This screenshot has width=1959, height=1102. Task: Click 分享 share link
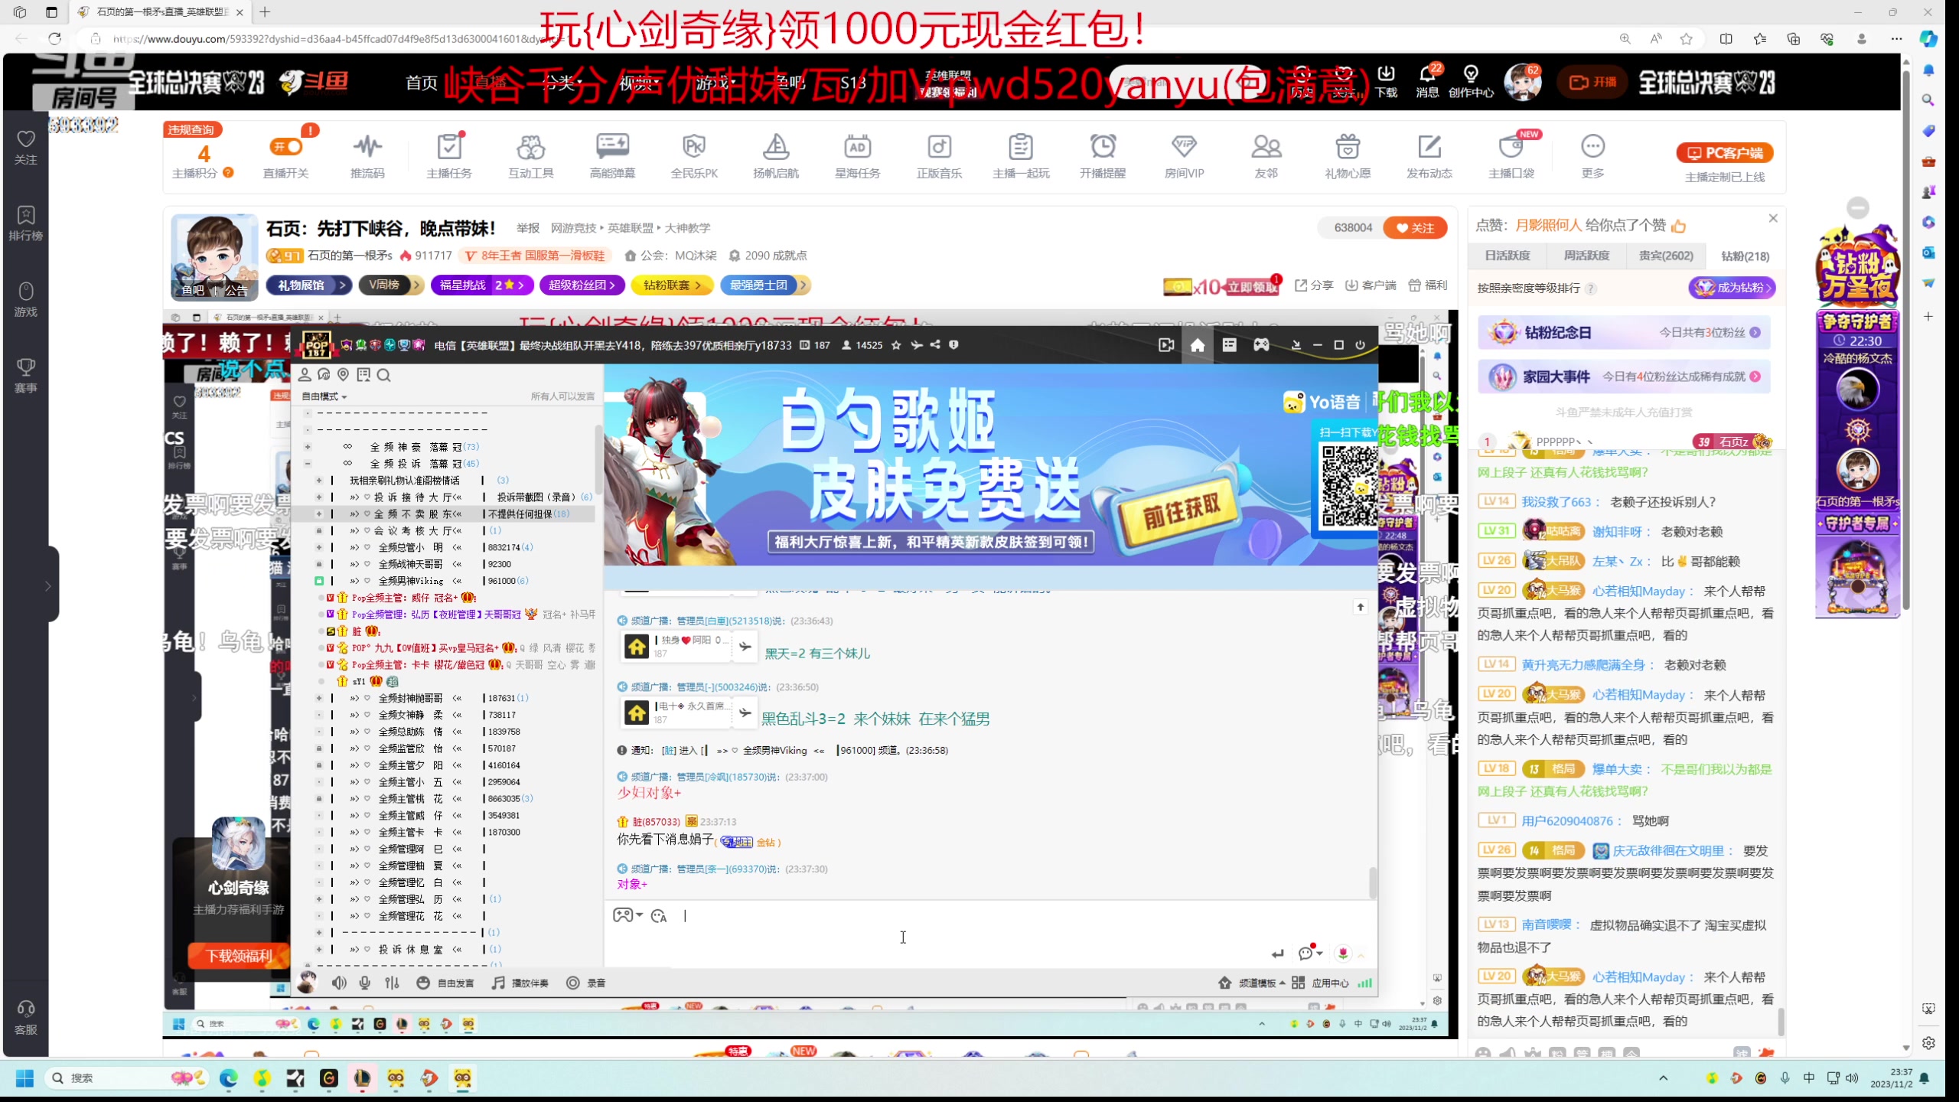[1314, 285]
